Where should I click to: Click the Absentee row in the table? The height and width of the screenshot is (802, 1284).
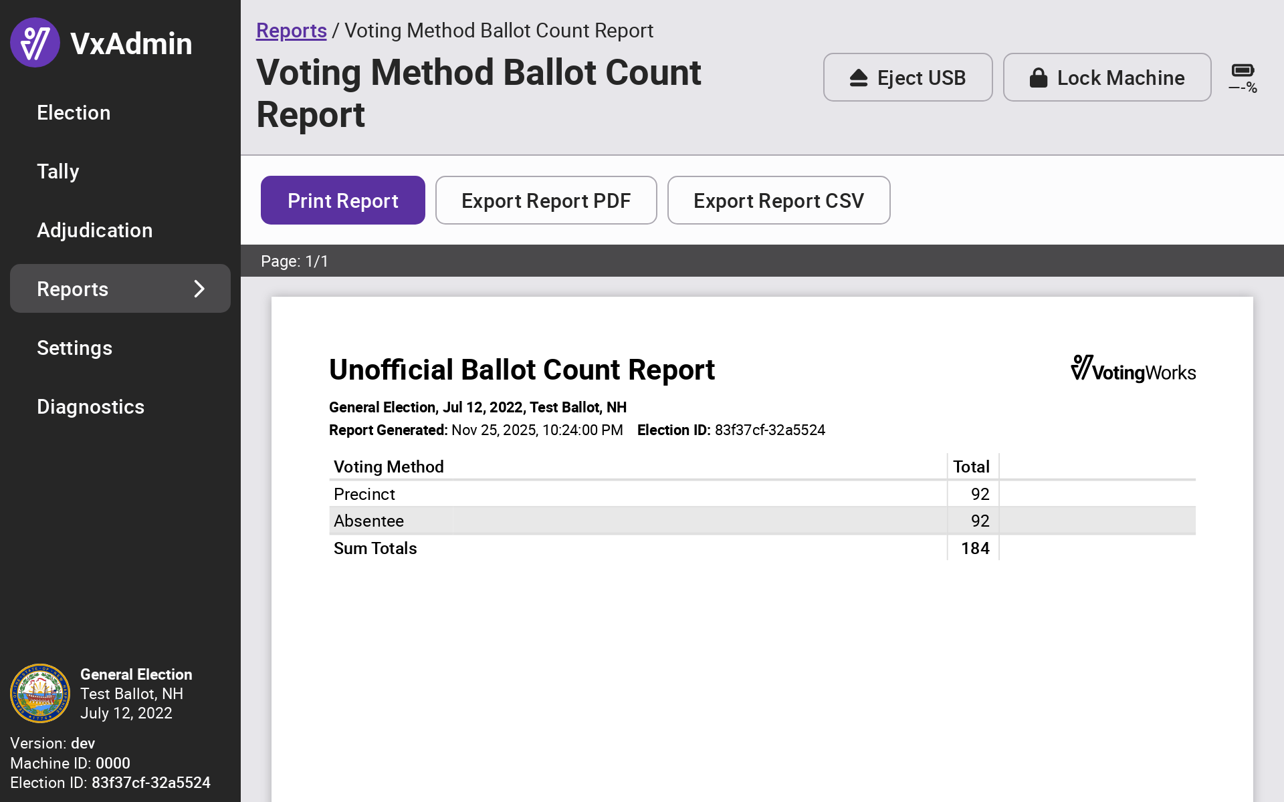tap(369, 521)
